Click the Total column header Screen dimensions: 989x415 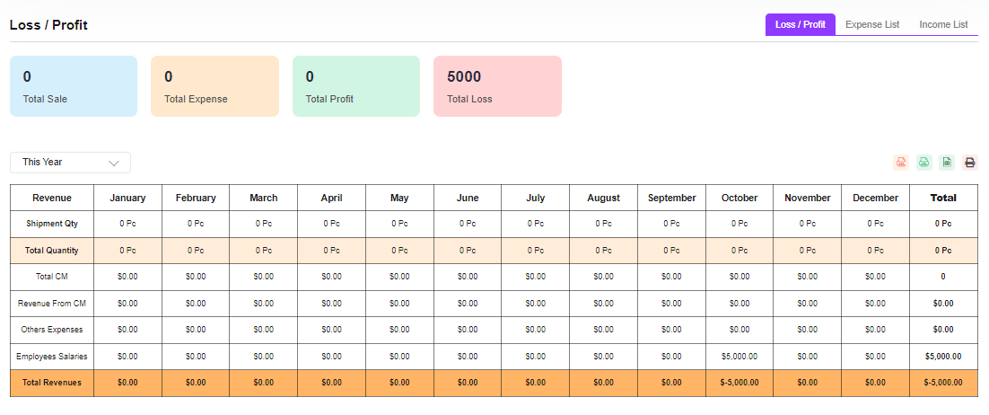tap(942, 198)
